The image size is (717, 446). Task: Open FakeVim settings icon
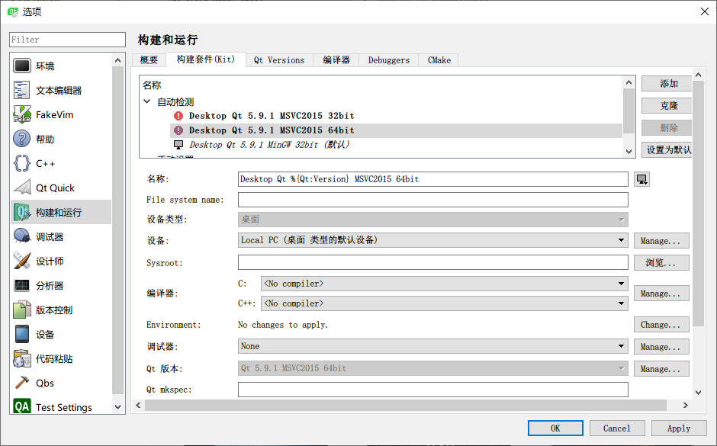(22, 114)
